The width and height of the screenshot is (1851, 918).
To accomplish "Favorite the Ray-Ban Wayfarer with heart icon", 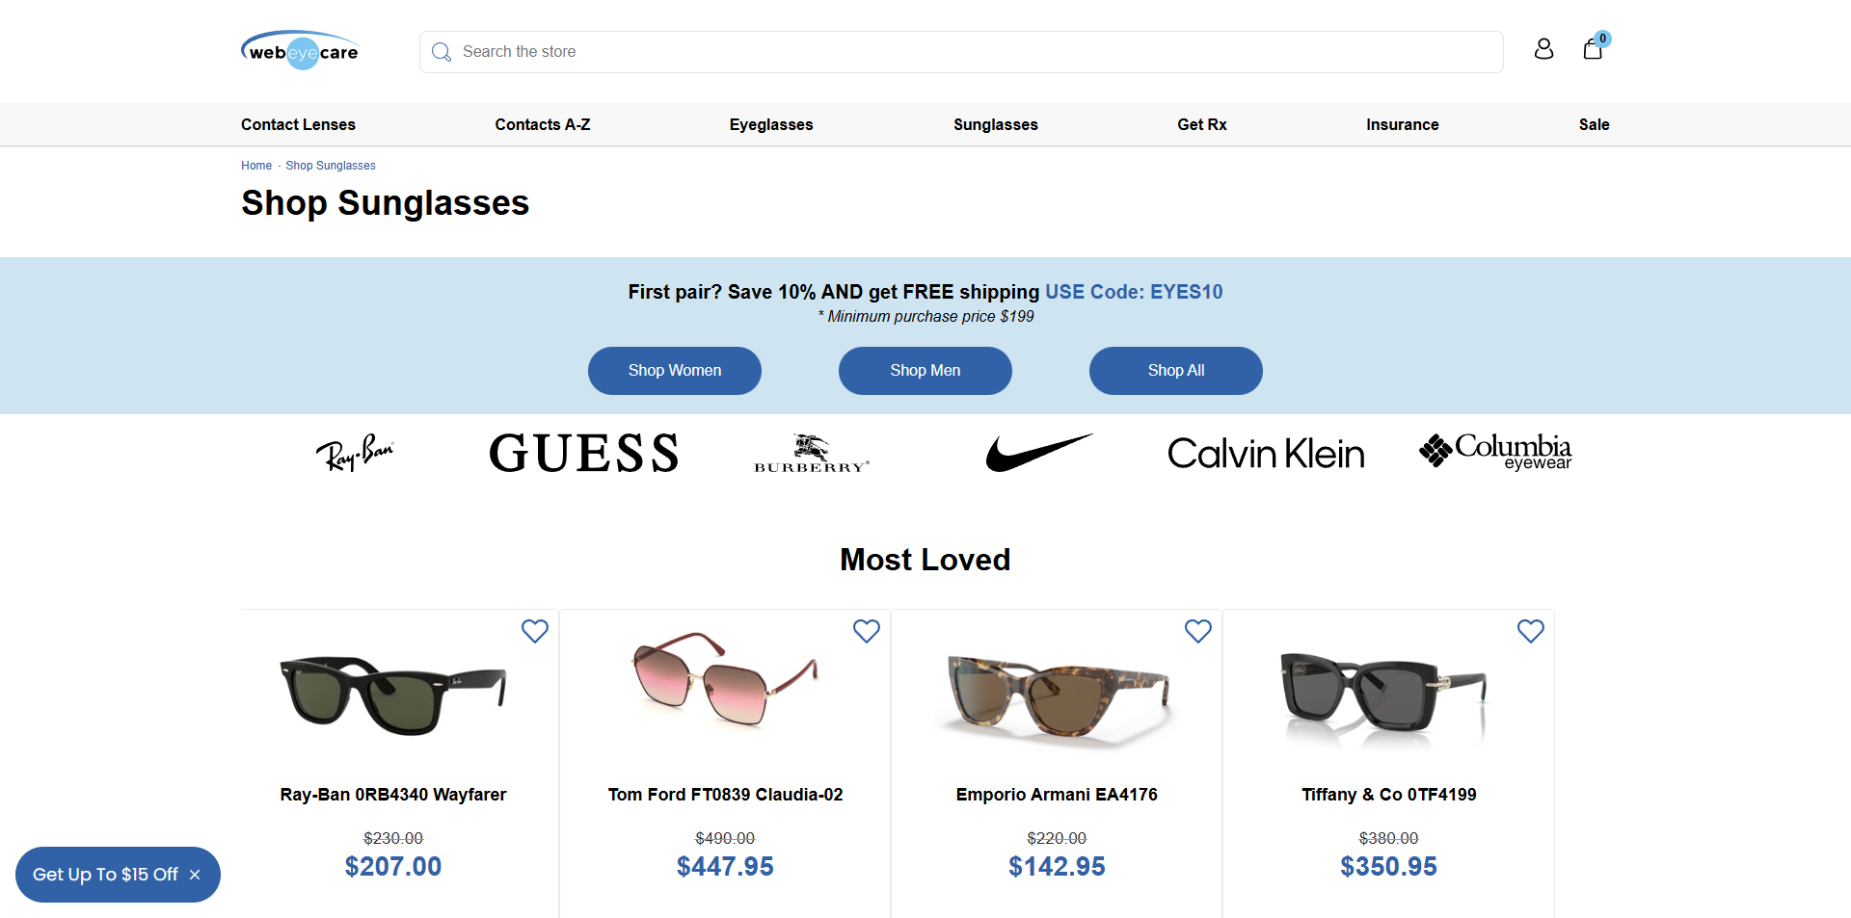I will [x=534, y=631].
